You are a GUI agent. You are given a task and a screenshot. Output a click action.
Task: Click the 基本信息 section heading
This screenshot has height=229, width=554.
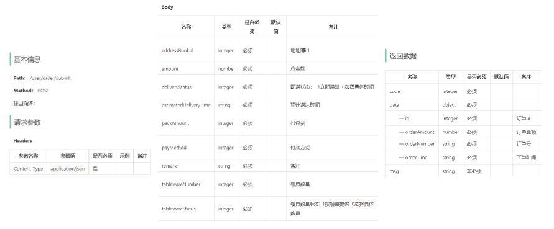pos(27,60)
